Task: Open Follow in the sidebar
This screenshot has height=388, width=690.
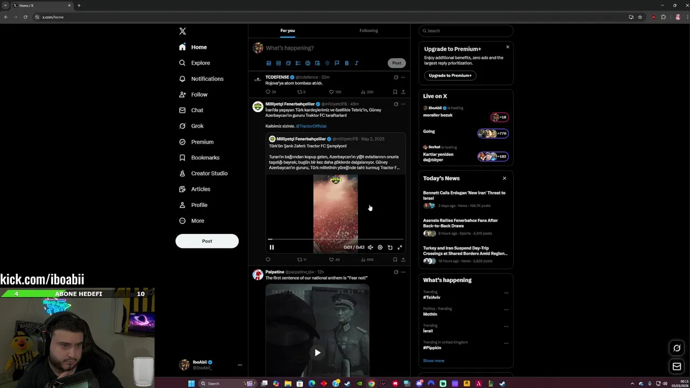Action: pyautogui.click(x=193, y=95)
